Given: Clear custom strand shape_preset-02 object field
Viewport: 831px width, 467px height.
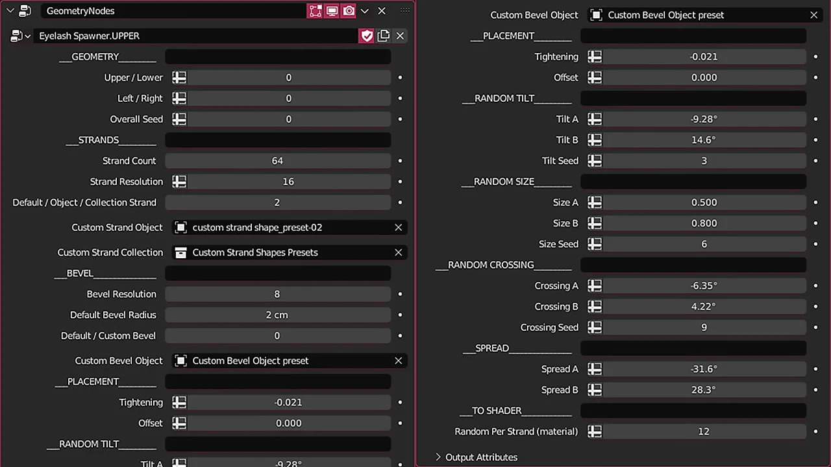Looking at the screenshot, I should coord(399,228).
